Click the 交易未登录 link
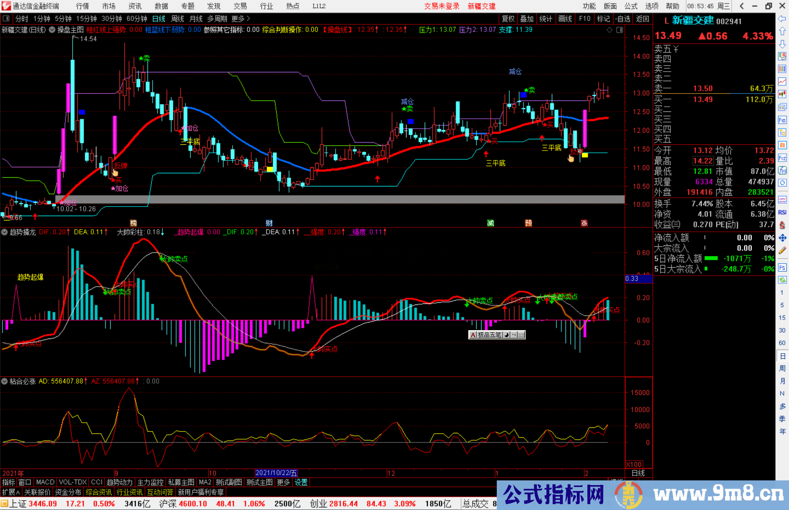Image resolution: width=789 pixels, height=510 pixels. [x=442, y=6]
